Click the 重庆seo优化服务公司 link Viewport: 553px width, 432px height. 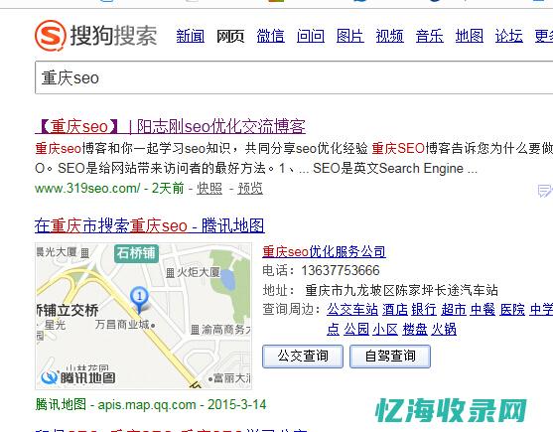pos(324,251)
